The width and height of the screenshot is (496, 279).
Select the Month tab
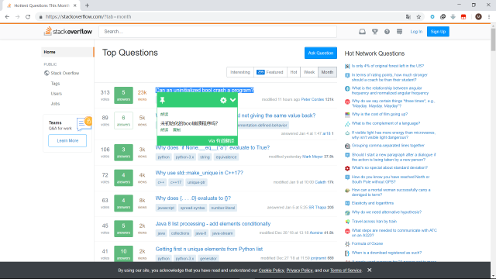click(327, 72)
